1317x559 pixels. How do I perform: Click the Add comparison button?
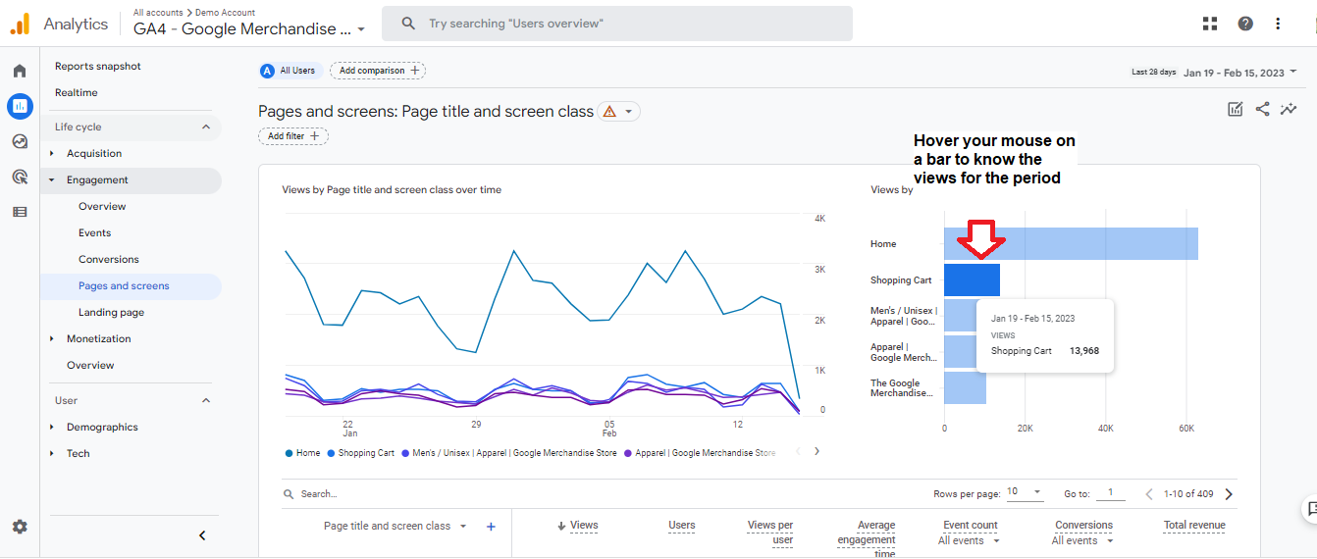click(x=378, y=71)
